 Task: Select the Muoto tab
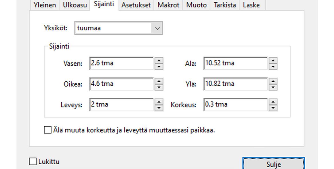196,5
